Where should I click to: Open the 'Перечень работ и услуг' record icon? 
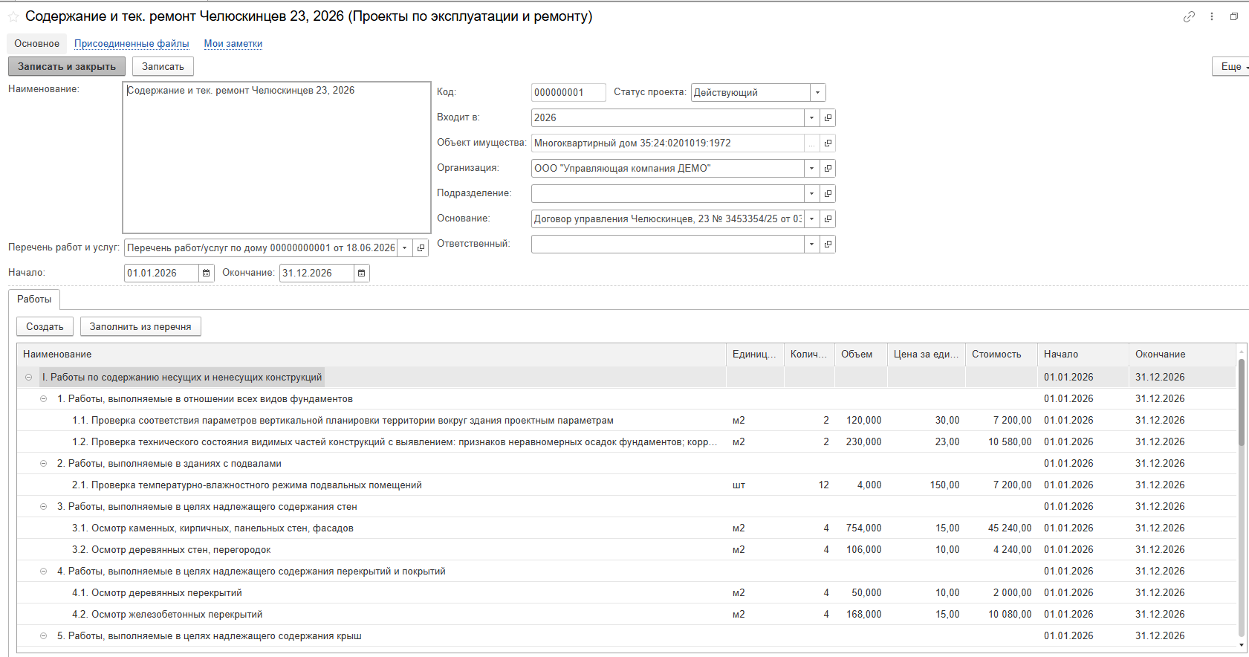421,247
